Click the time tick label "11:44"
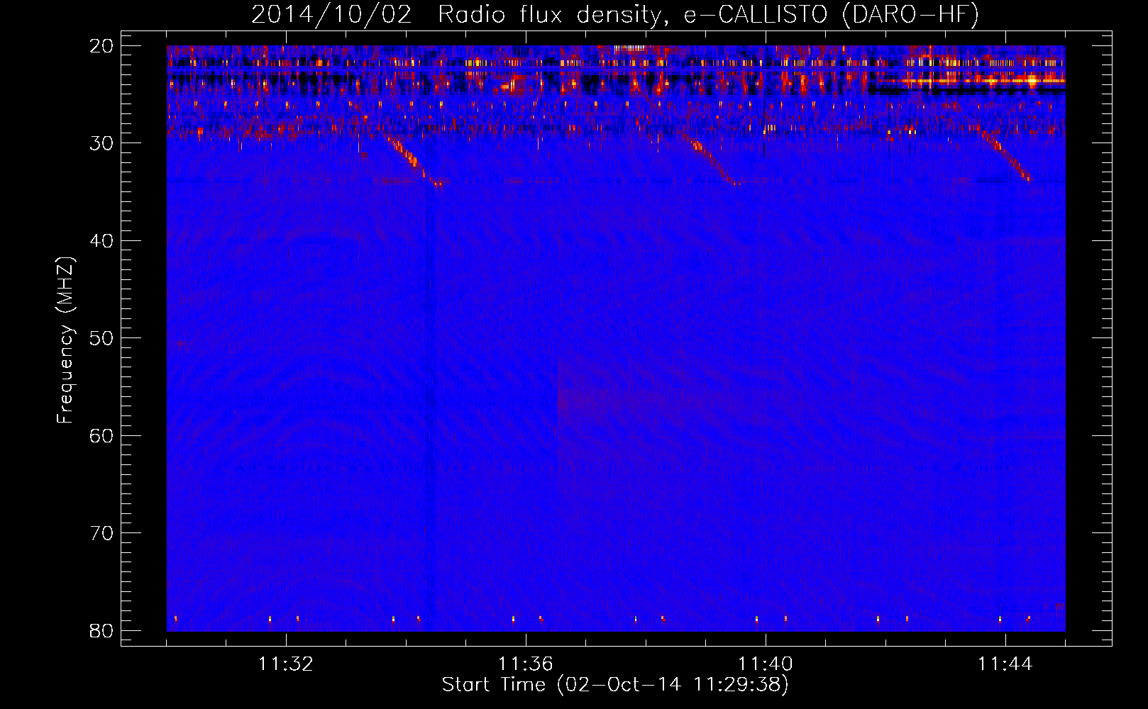Image resolution: width=1148 pixels, height=709 pixels. pos(1005,664)
